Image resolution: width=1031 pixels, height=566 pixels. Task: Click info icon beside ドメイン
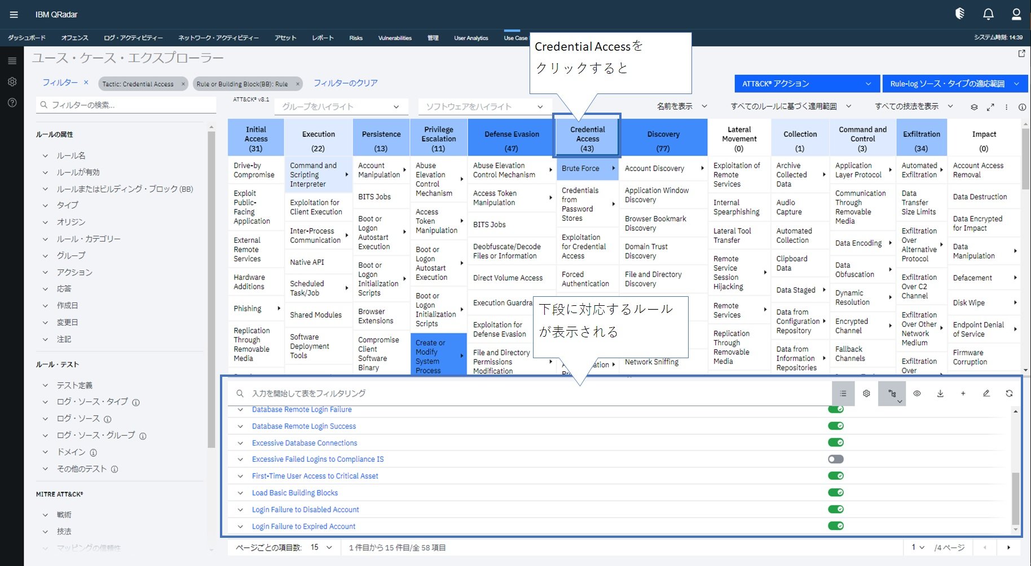coord(94,453)
